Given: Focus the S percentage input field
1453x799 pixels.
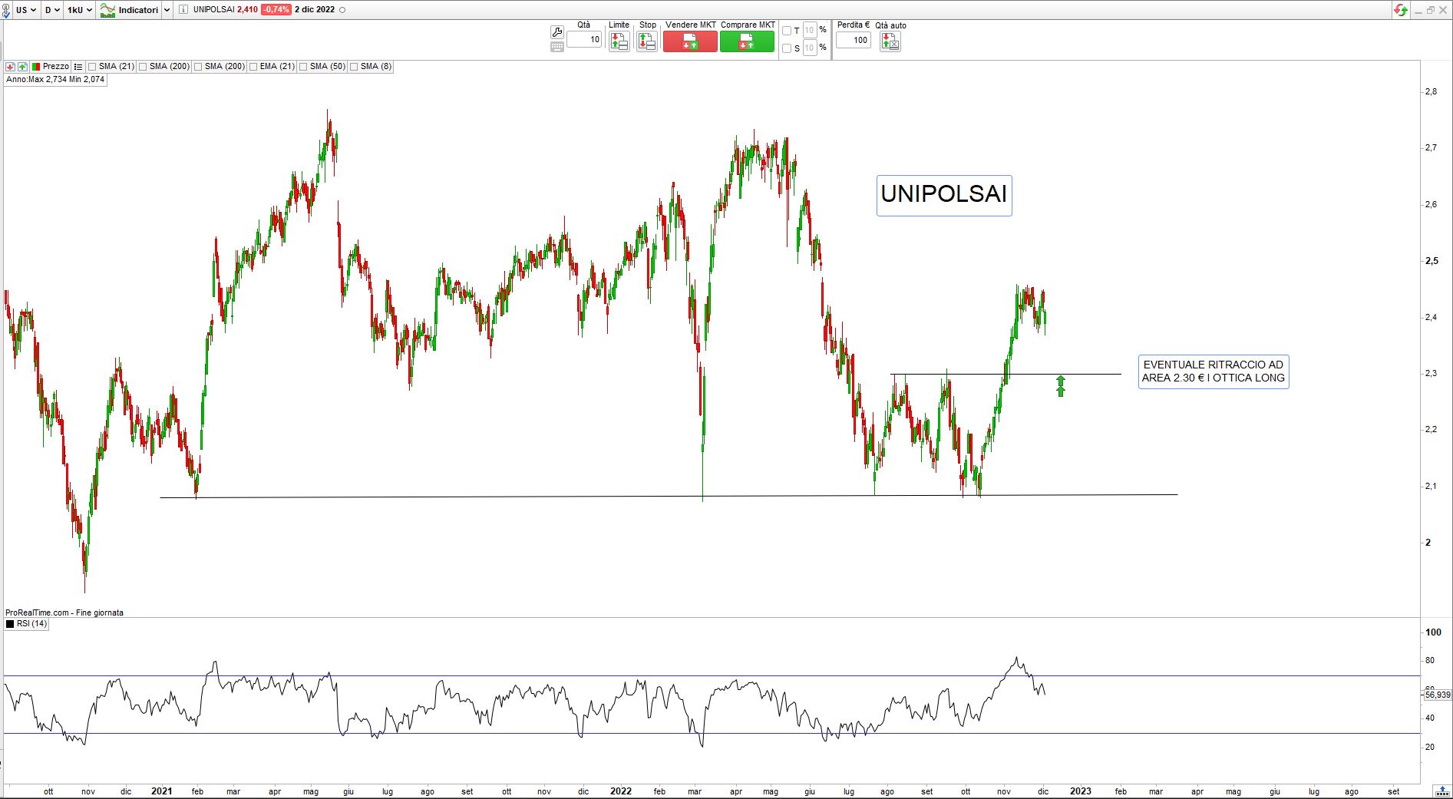Looking at the screenshot, I should click(x=810, y=48).
